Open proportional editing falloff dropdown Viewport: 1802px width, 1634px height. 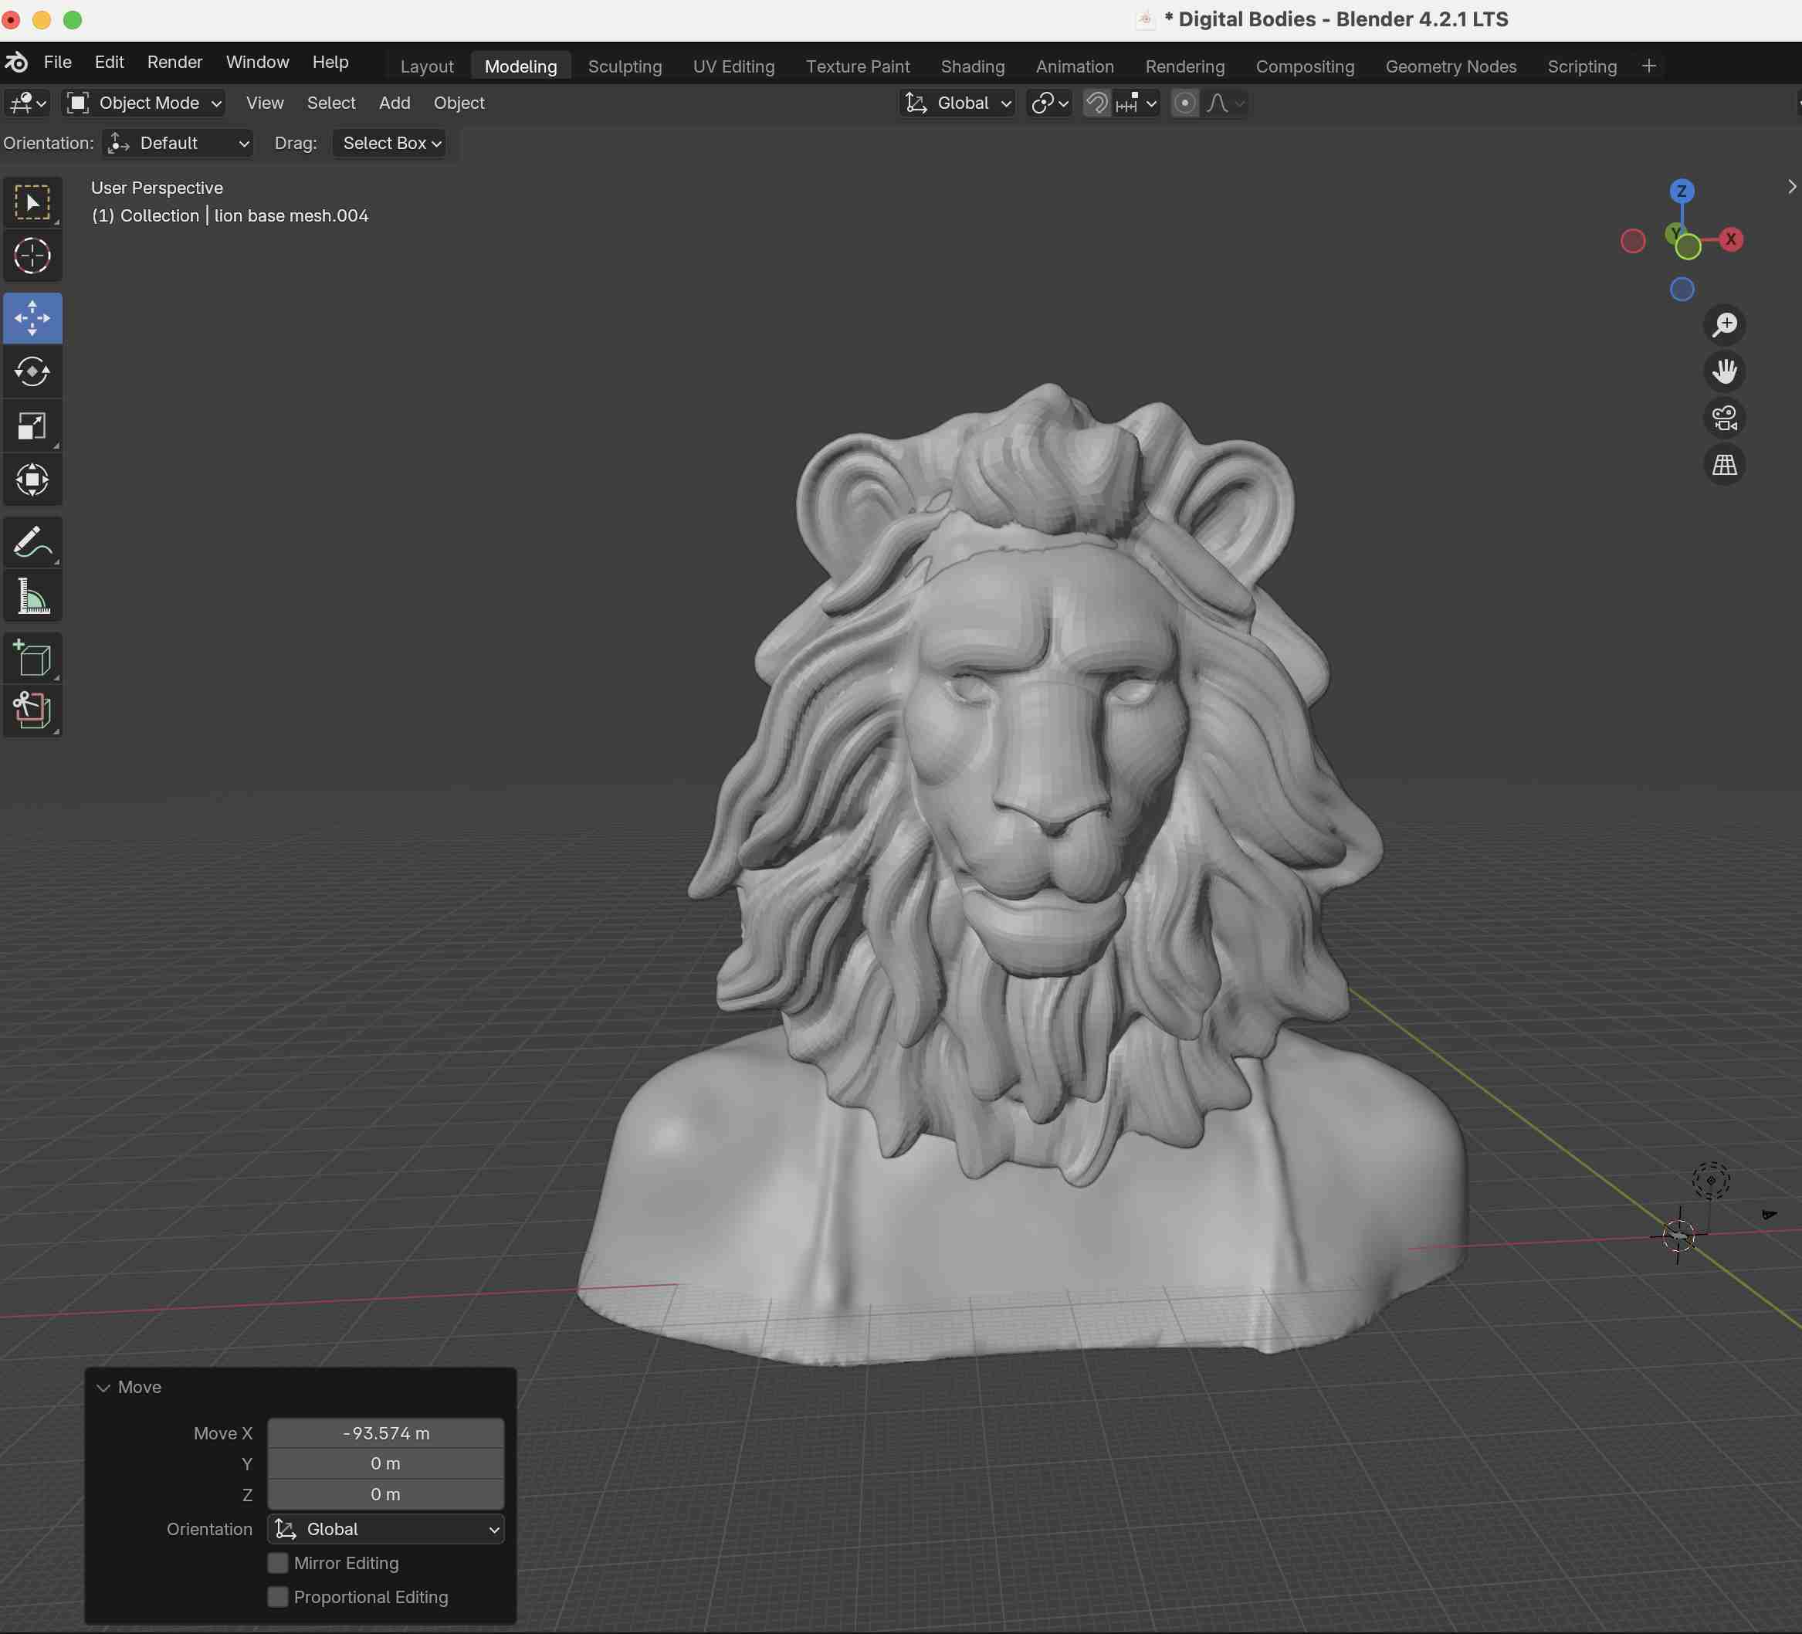point(1224,103)
